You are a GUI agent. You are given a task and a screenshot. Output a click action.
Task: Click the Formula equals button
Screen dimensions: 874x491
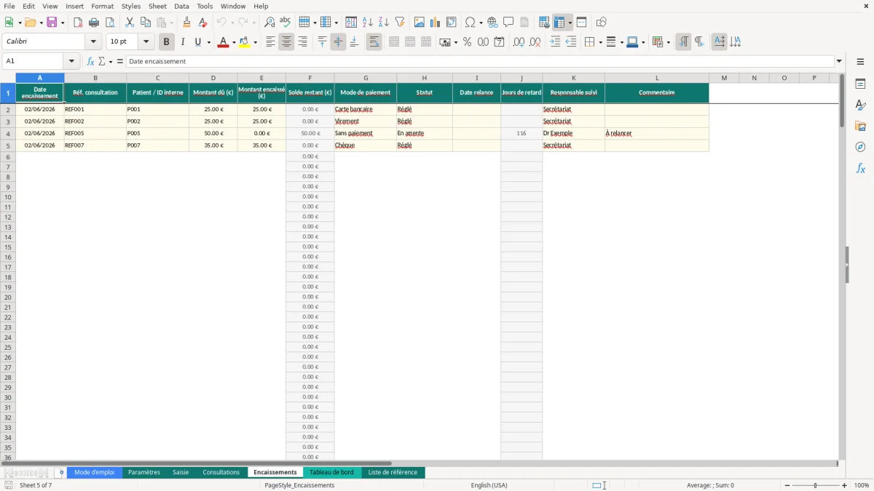click(120, 62)
